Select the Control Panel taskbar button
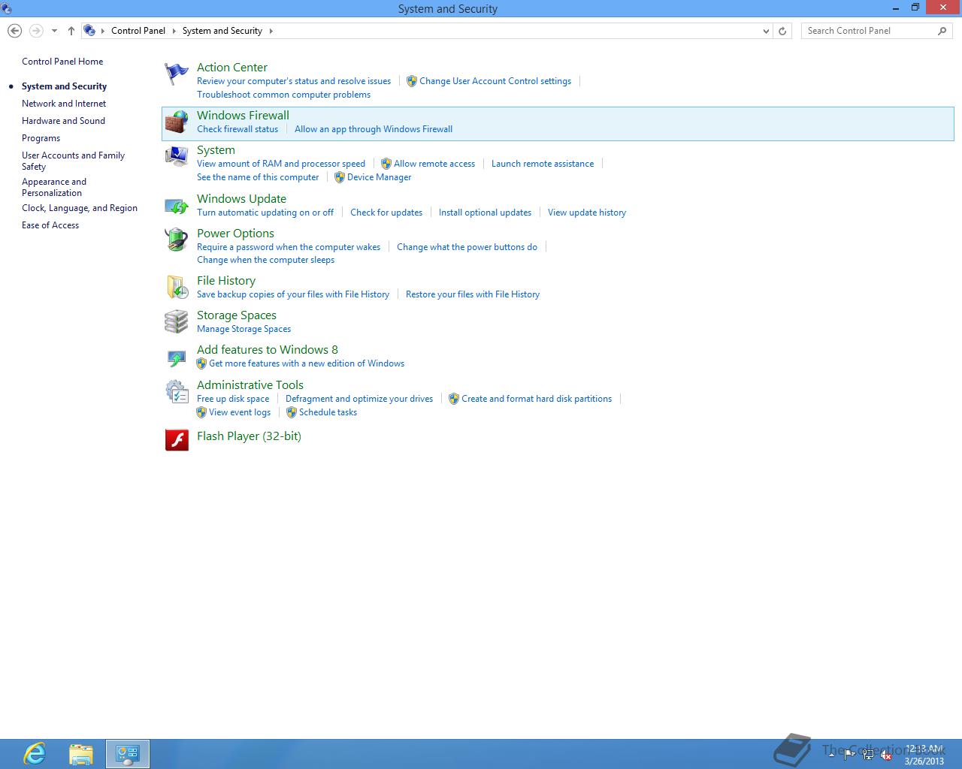 (x=128, y=753)
